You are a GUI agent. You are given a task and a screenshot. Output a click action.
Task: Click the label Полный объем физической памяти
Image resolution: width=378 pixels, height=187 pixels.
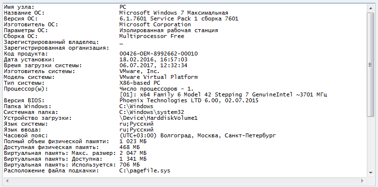(56, 141)
